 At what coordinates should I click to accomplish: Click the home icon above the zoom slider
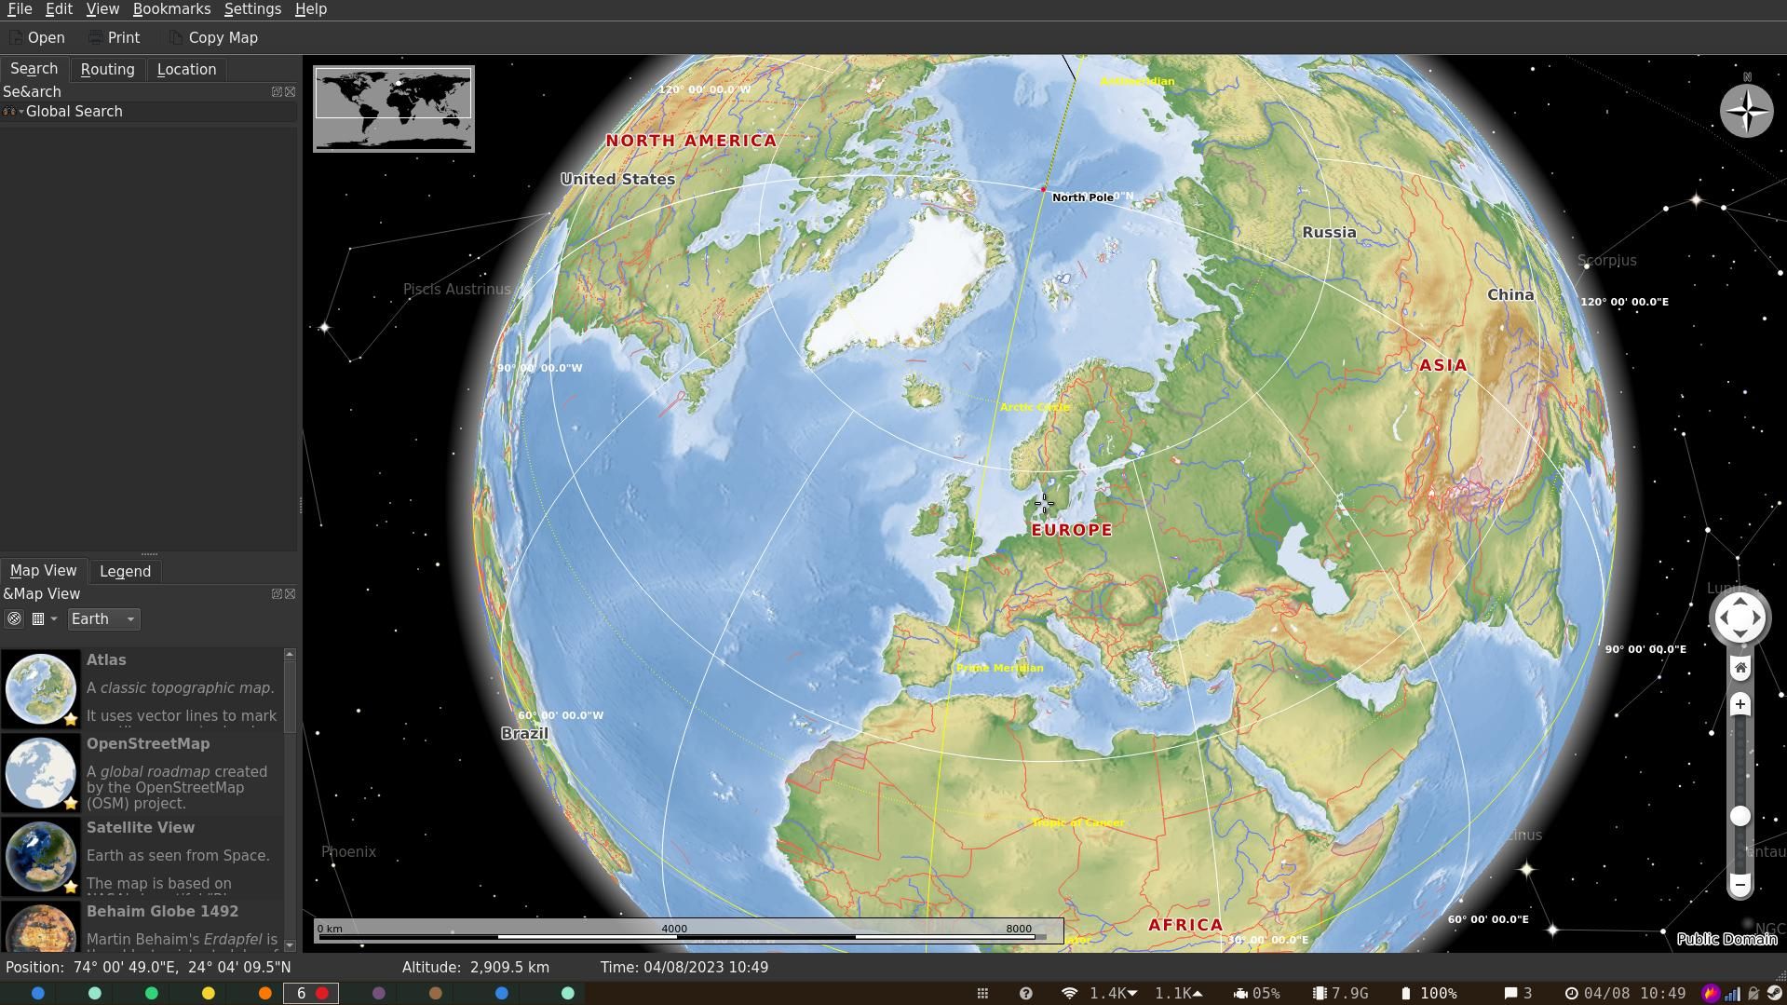[x=1740, y=667]
